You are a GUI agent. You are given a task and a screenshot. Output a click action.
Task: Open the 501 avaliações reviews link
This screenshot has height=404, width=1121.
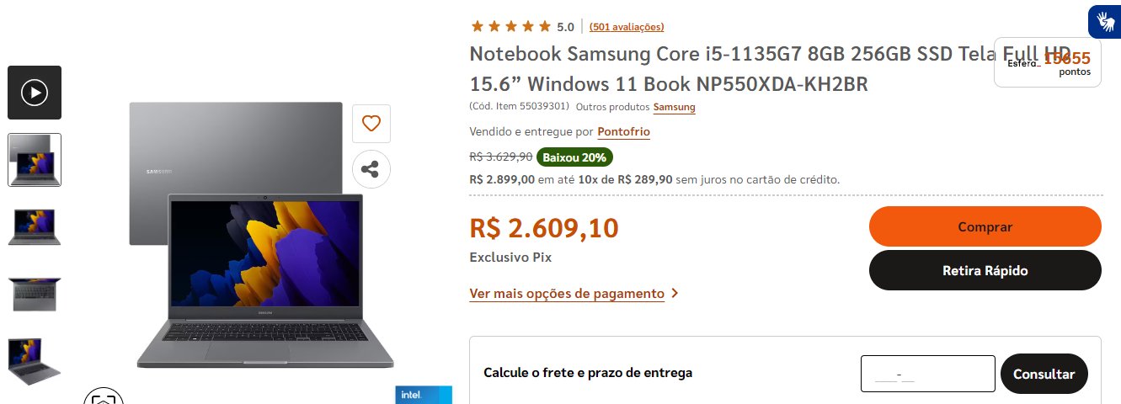[x=627, y=27]
